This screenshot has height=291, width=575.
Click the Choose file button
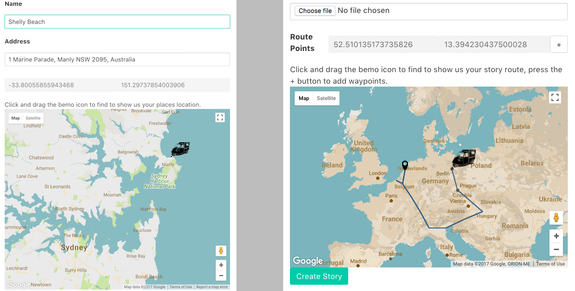[x=315, y=11]
